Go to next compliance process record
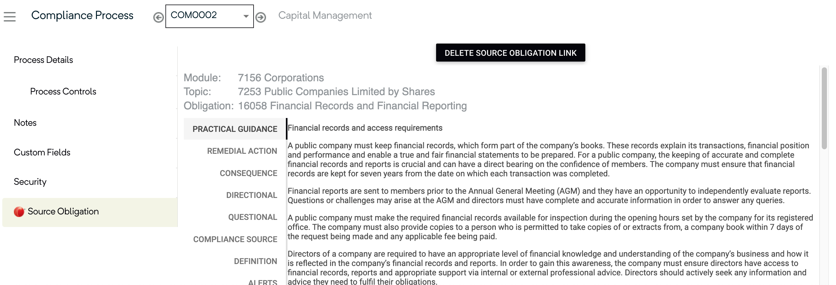This screenshot has height=285, width=836. click(x=261, y=17)
